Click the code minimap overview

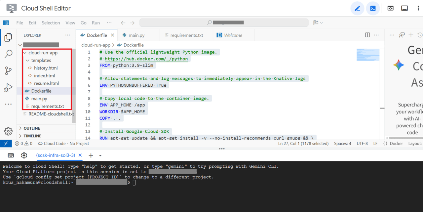click(x=368, y=55)
